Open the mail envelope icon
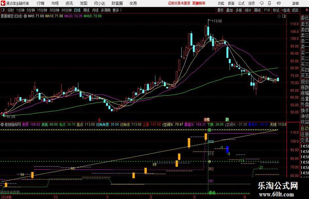Screen dimensions: 309x199 [x=279, y=3]
